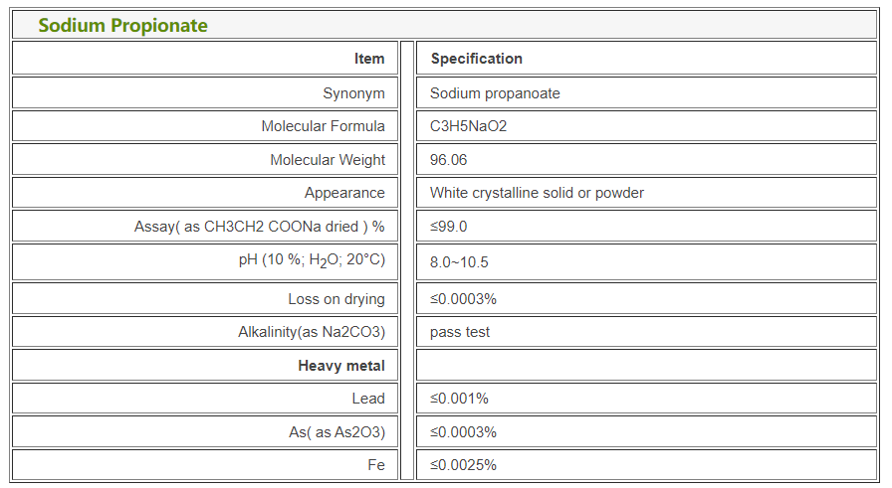Click the "Heavy metal" section heading

[341, 366]
